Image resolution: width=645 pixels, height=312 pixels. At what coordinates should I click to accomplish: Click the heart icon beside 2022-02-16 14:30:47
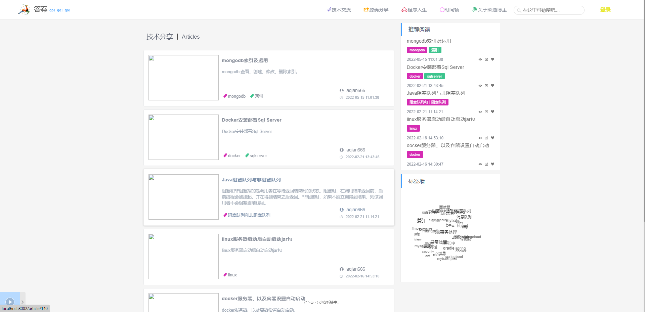(492, 164)
